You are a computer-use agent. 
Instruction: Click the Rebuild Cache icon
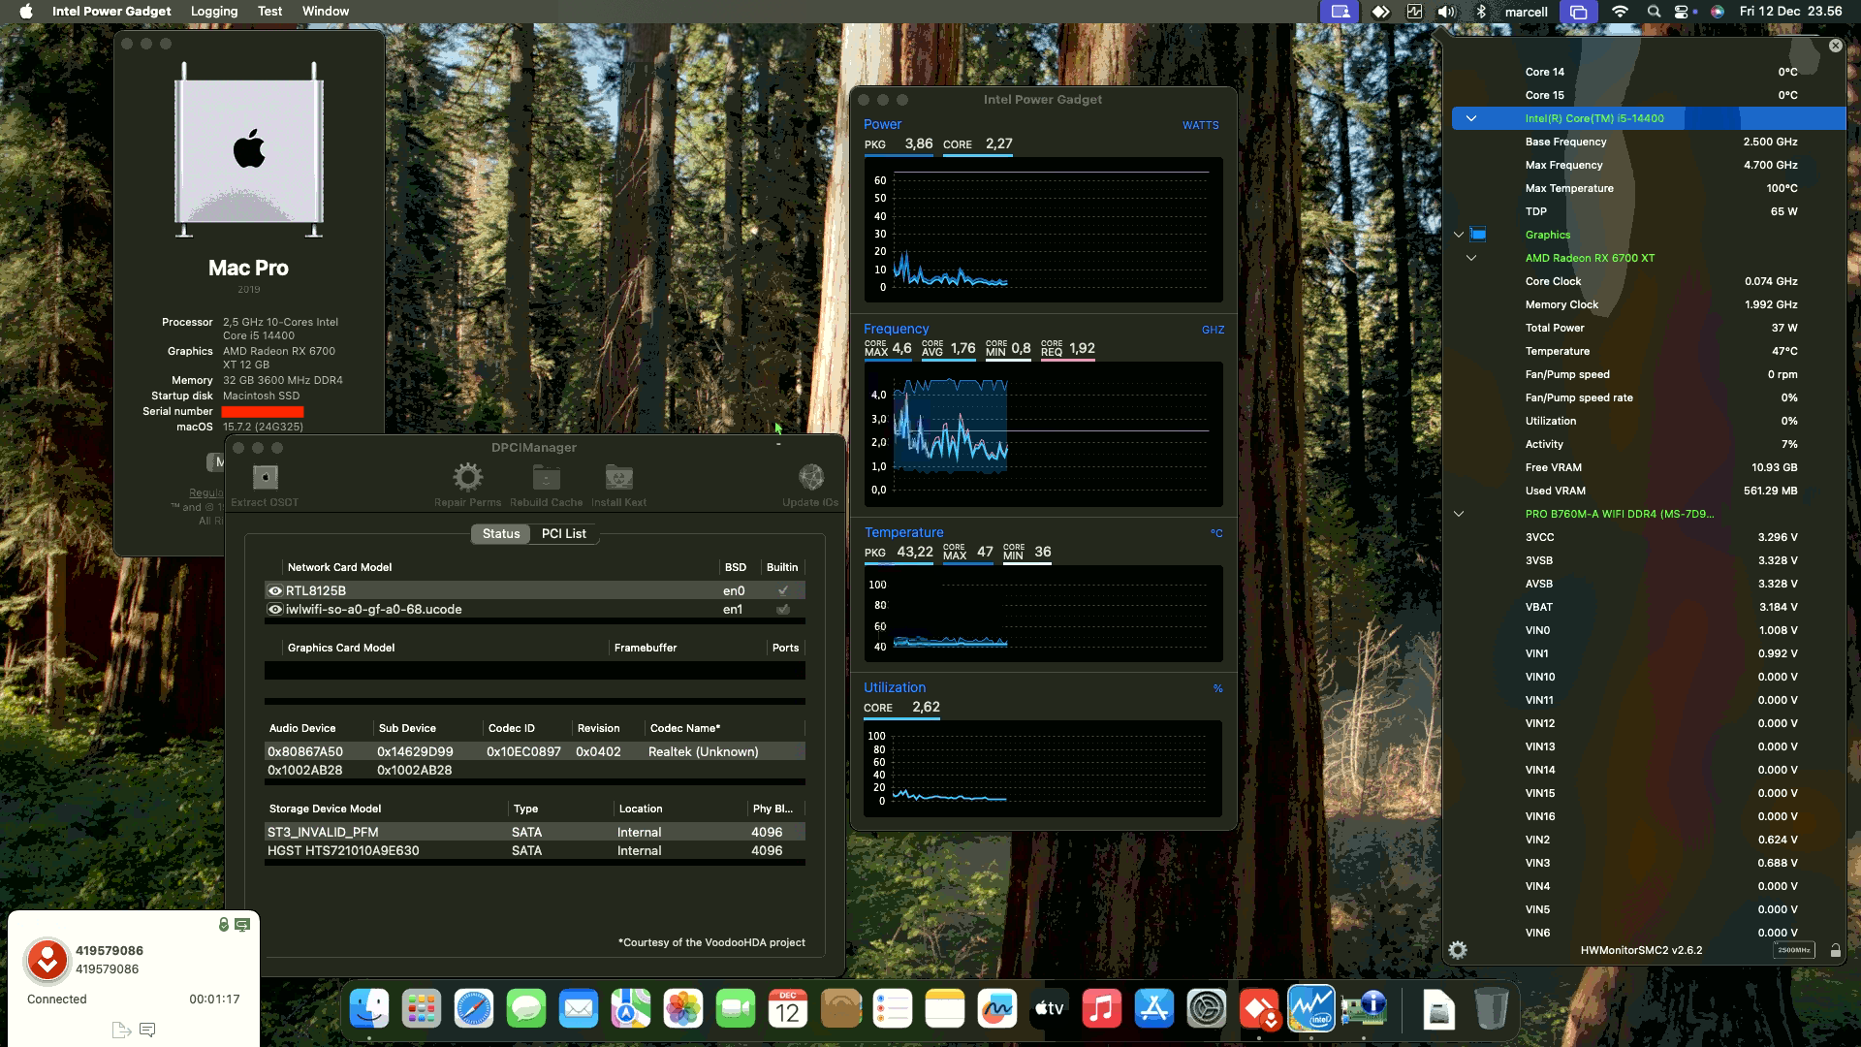coord(546,478)
